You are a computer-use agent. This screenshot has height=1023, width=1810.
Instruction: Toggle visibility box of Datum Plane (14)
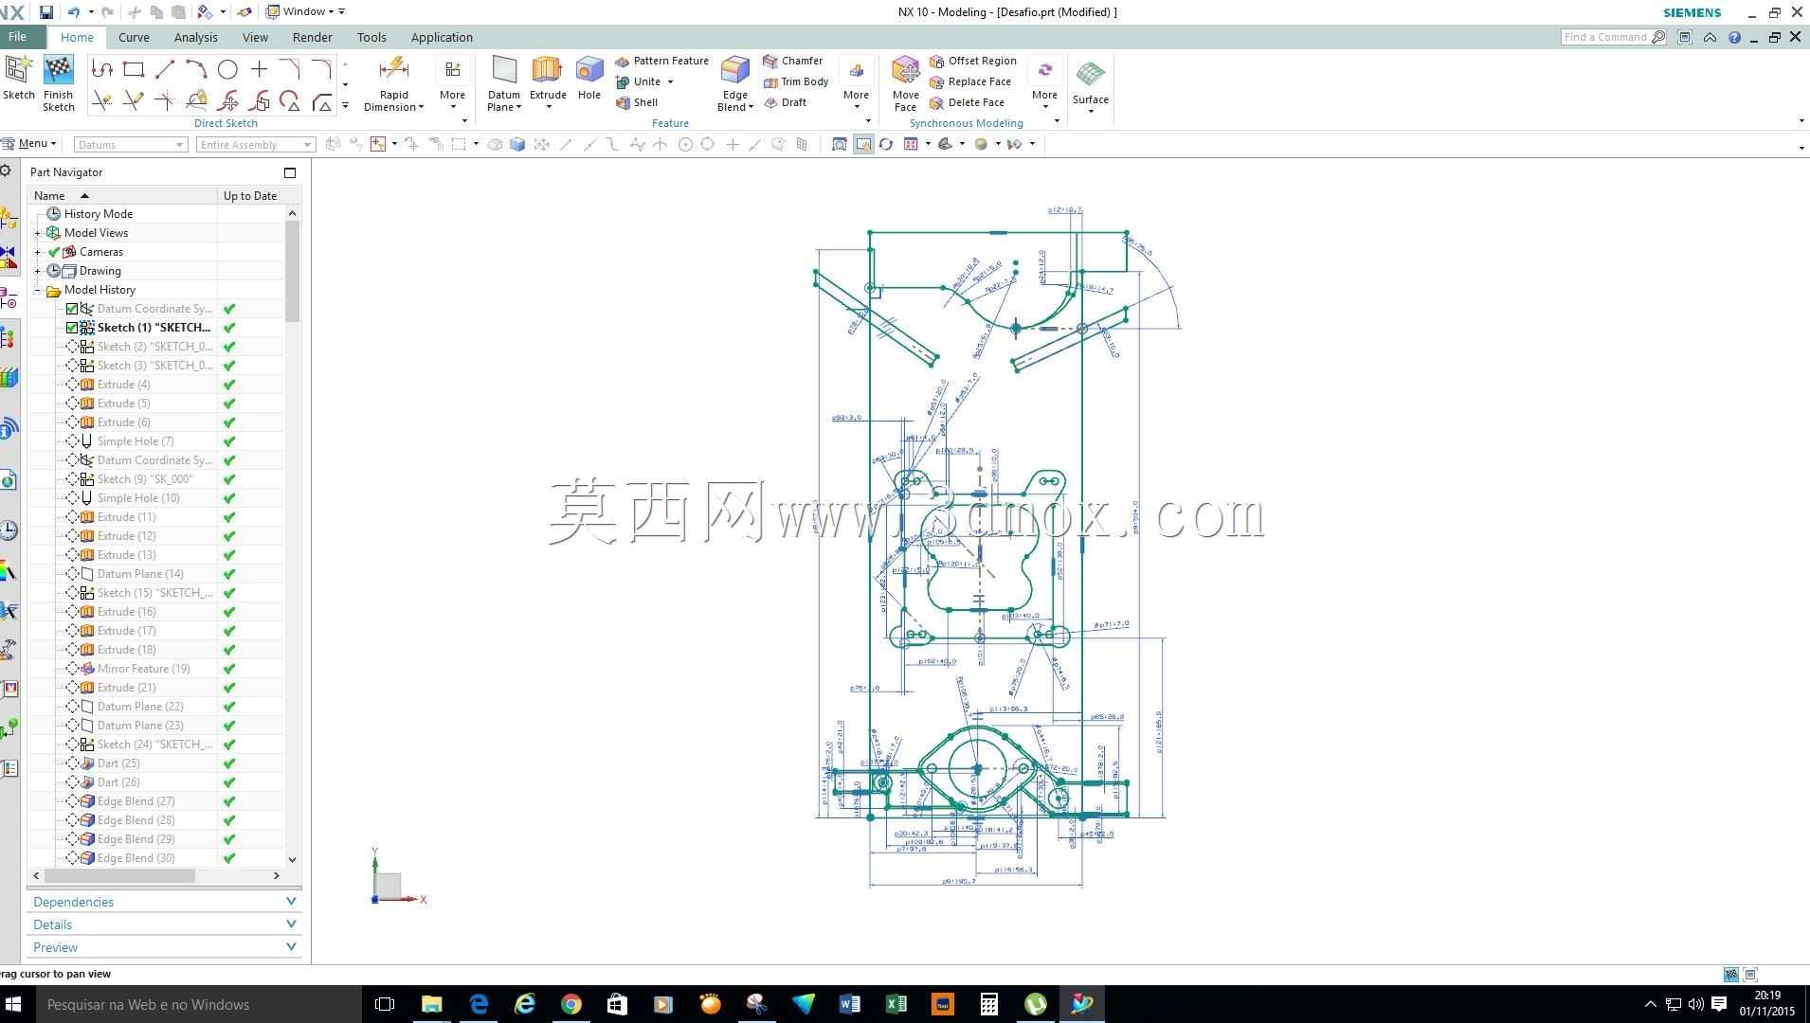coord(72,574)
